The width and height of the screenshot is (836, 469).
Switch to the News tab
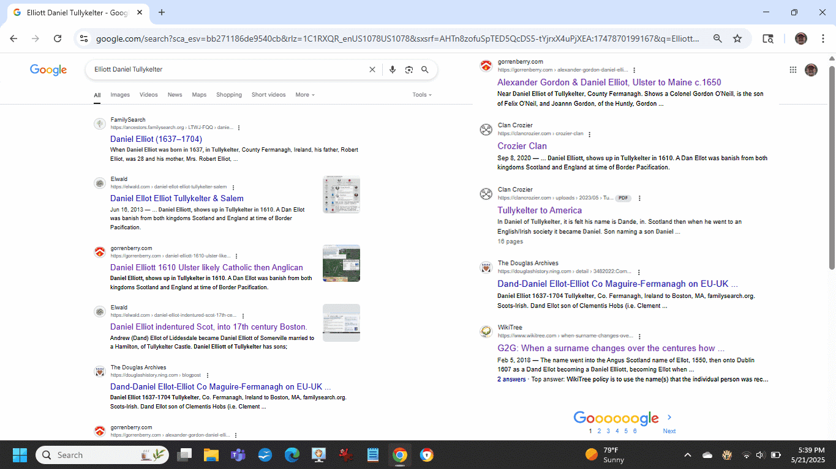pos(175,95)
